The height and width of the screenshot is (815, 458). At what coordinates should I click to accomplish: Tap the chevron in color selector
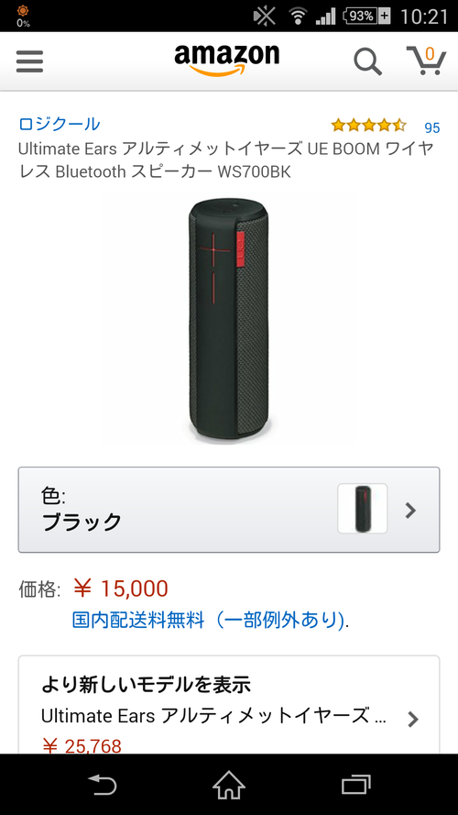tap(410, 511)
